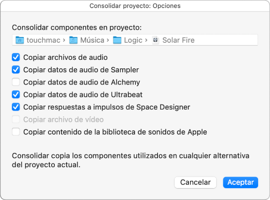270x200 pixels.
Task: Toggle Copiar datos de audio de Ultrabeat
Action: [16, 94]
